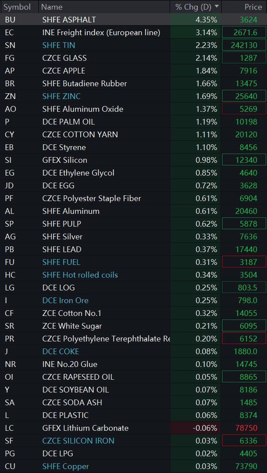The image size is (267, 473).
Task: Click red-boxed price 5269 for Aluminum Oxide
Action: click(x=244, y=109)
